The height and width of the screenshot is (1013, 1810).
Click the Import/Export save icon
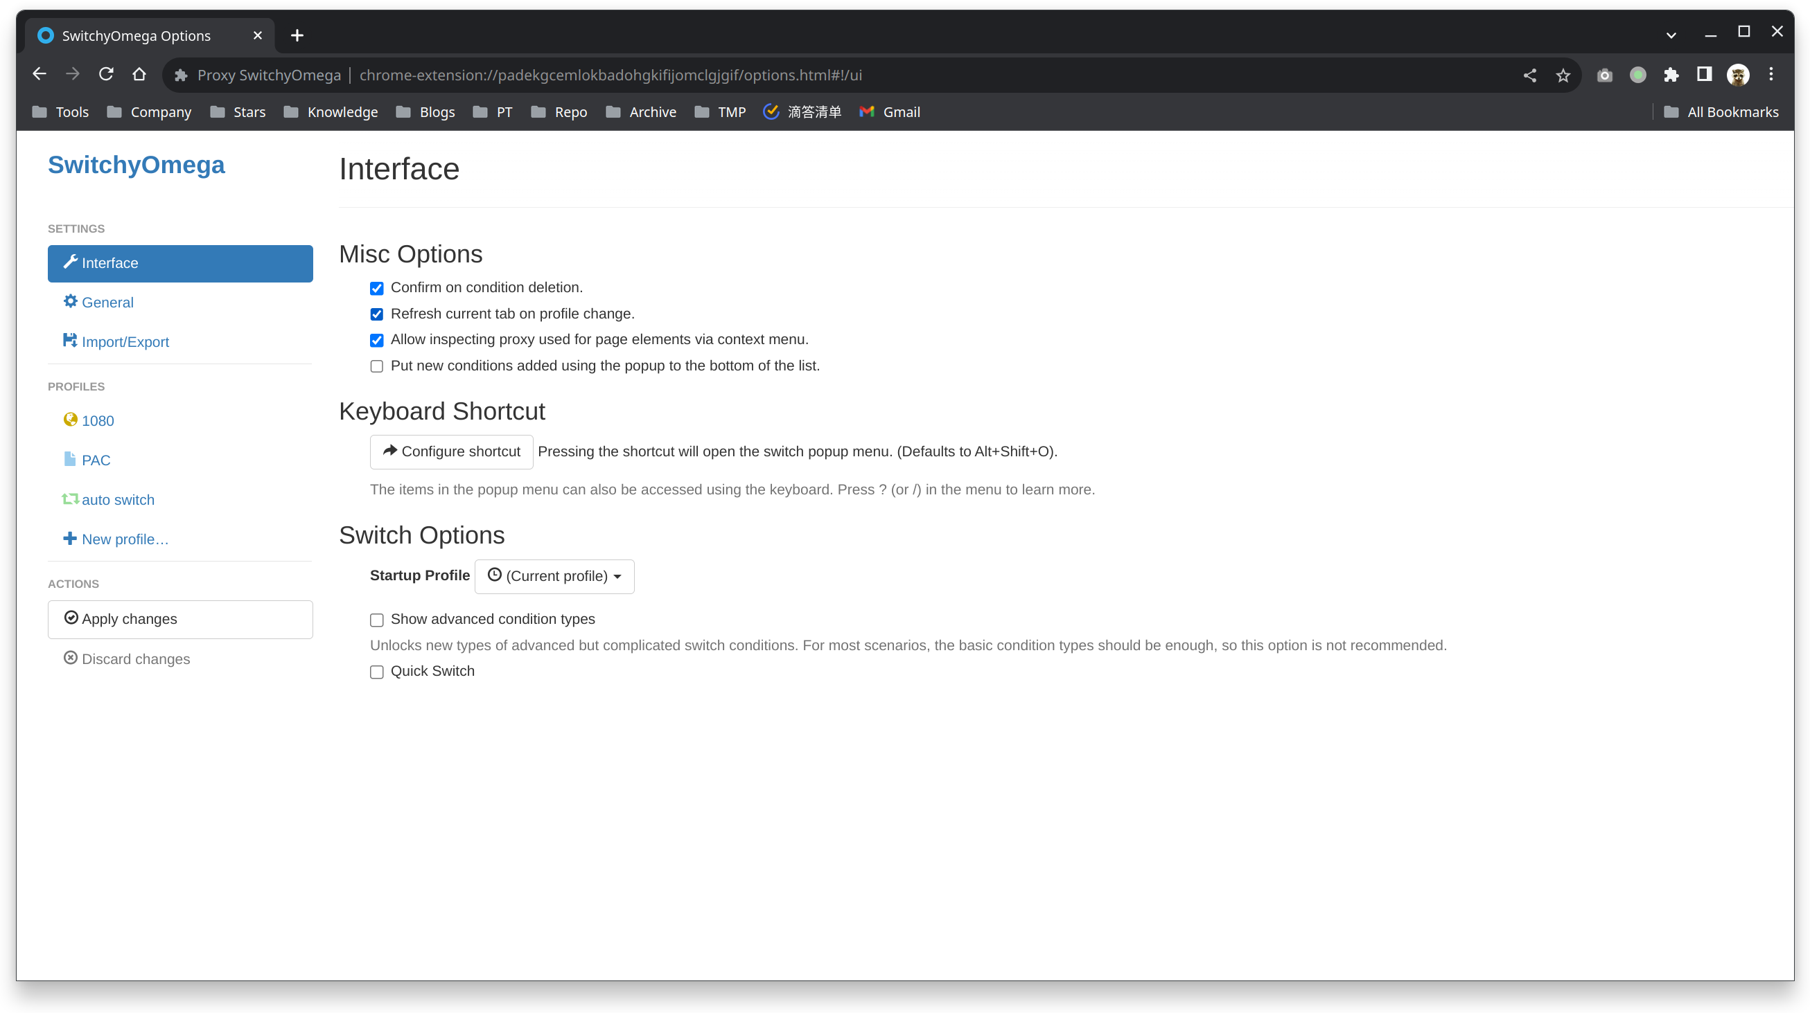click(69, 341)
